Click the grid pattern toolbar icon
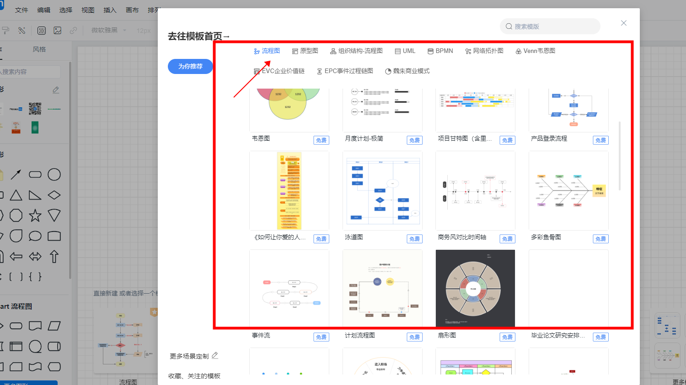Viewport: 686px width, 385px height. pyautogui.click(x=42, y=31)
